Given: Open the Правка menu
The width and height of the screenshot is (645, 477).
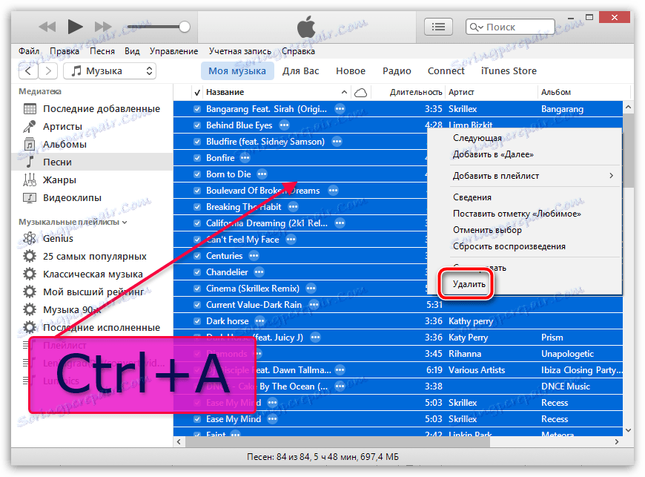Looking at the screenshot, I should click(64, 51).
